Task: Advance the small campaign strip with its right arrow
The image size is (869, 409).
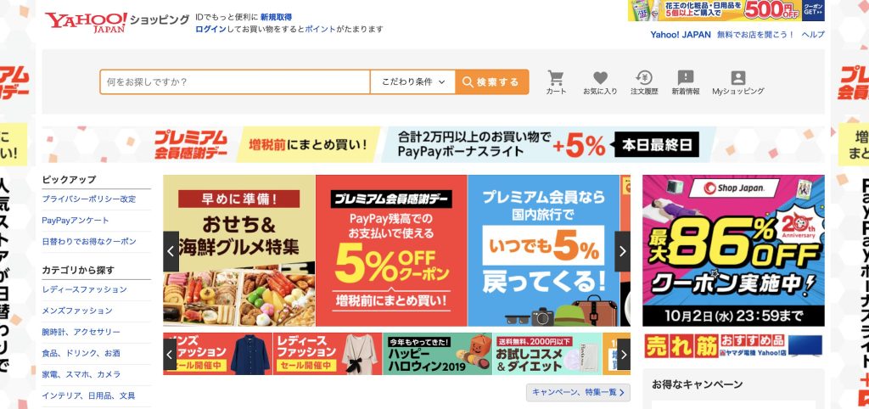Action: click(624, 354)
